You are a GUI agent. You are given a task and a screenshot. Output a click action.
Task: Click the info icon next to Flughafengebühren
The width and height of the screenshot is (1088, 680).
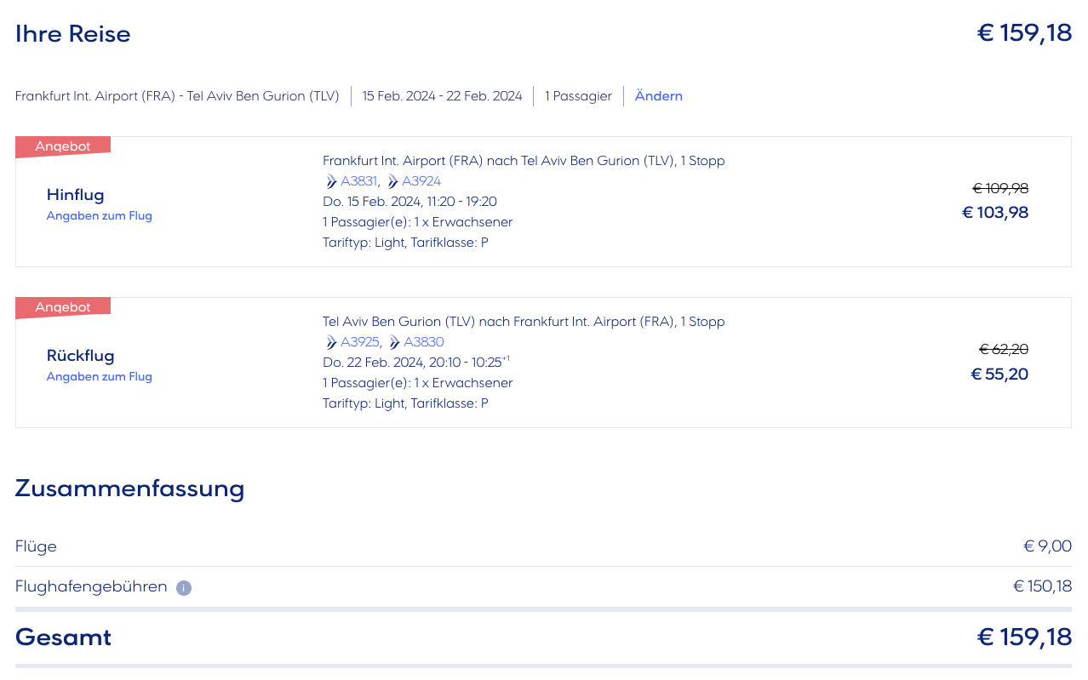pos(184,587)
